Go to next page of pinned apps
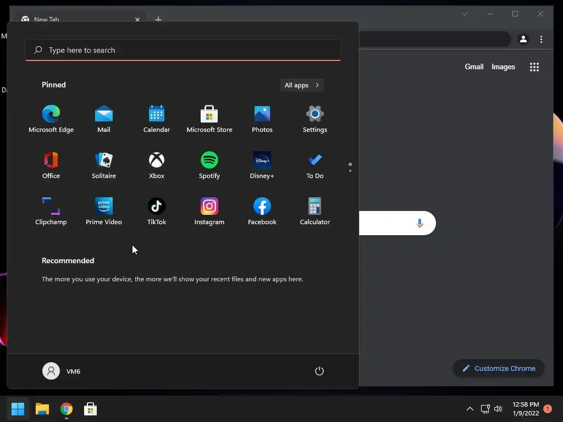The height and width of the screenshot is (422, 563). [x=350, y=171]
